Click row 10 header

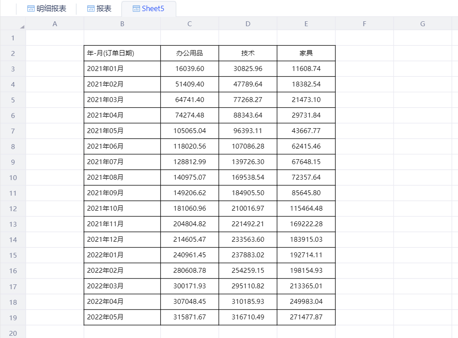coord(13,177)
